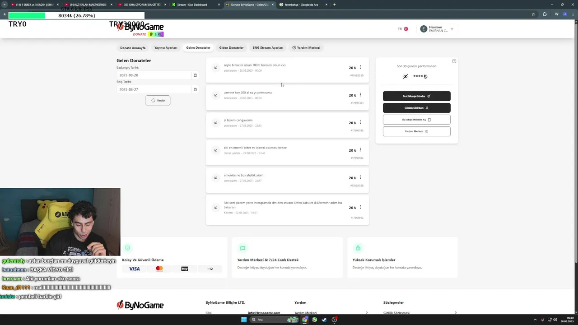
Task: Click incoming arrow icon on 'al bakım cengaverim' donation
Action: (215, 123)
